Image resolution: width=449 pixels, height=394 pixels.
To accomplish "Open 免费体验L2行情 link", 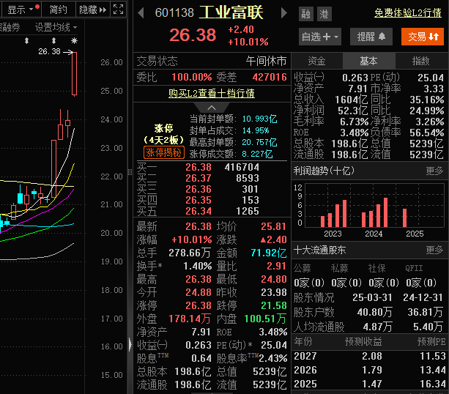I will tap(408, 13).
